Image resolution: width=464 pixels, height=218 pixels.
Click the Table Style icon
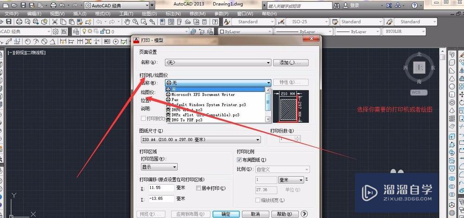click(335, 22)
